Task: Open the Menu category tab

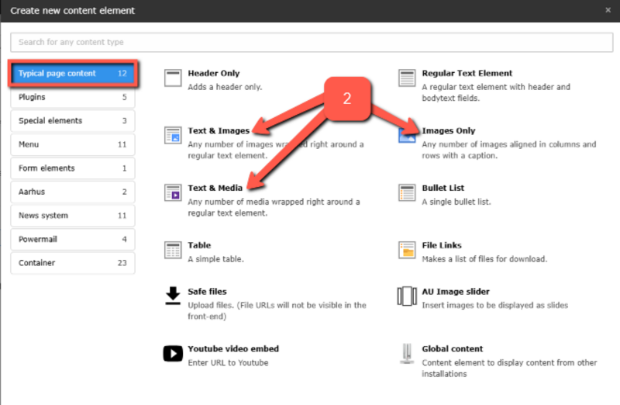Action: tap(73, 144)
